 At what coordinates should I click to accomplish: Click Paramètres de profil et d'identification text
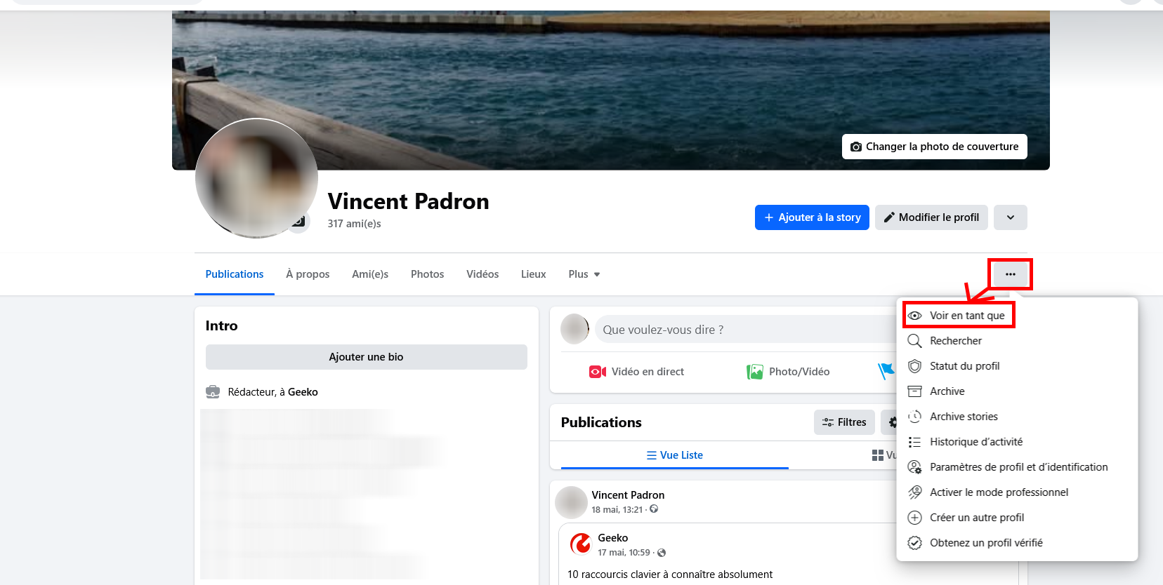[x=1019, y=467]
